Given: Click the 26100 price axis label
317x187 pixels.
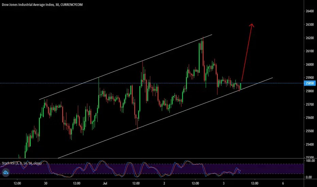Looking at the screenshot, I should (x=310, y=51).
